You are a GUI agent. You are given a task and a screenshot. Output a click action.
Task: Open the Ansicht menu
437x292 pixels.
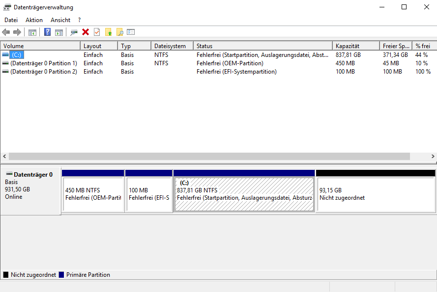[x=60, y=20]
